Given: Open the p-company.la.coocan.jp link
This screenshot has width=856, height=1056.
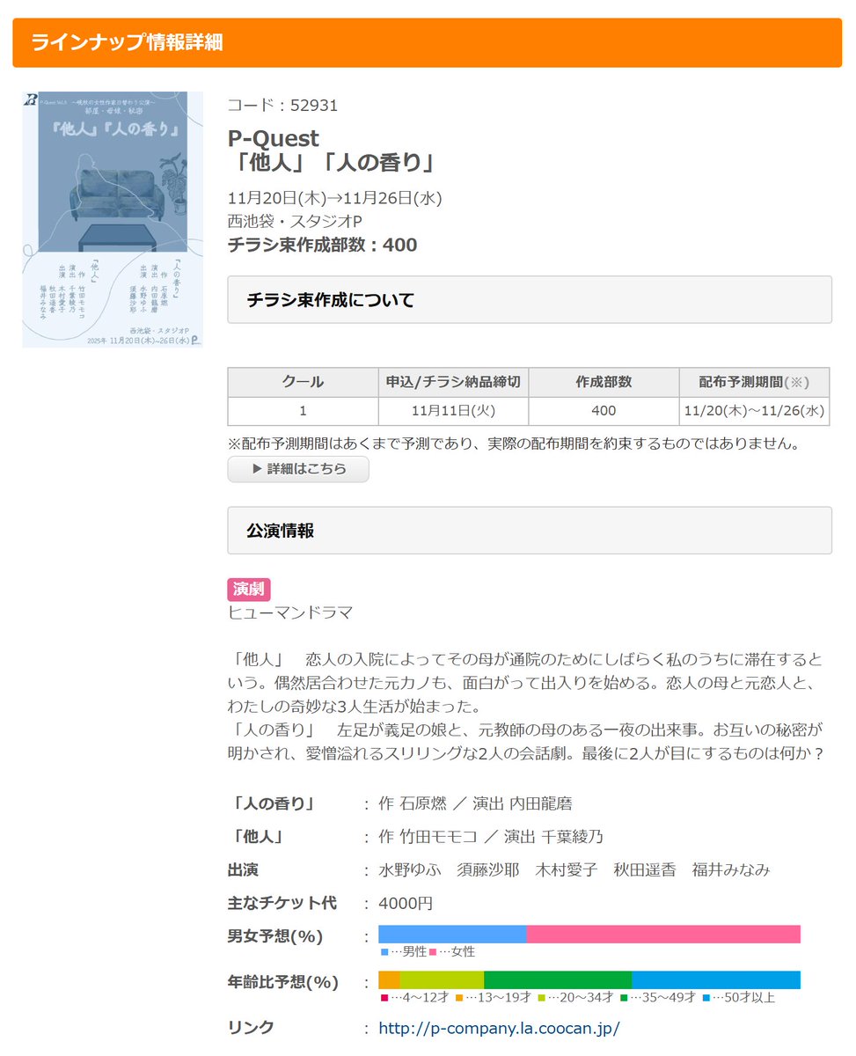Looking at the screenshot, I should coord(499,1028).
